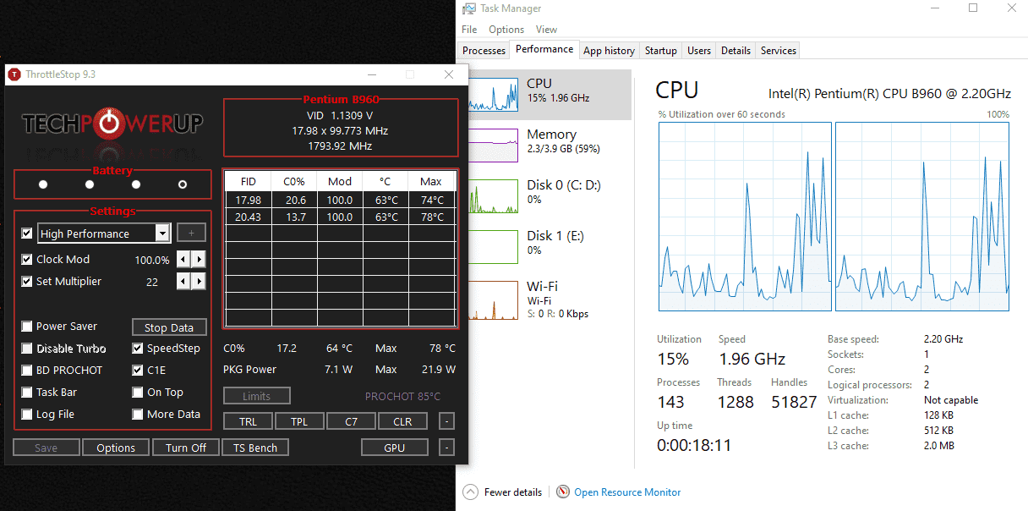Open the TPL power limits window
The image size is (1028, 511).
click(x=299, y=421)
